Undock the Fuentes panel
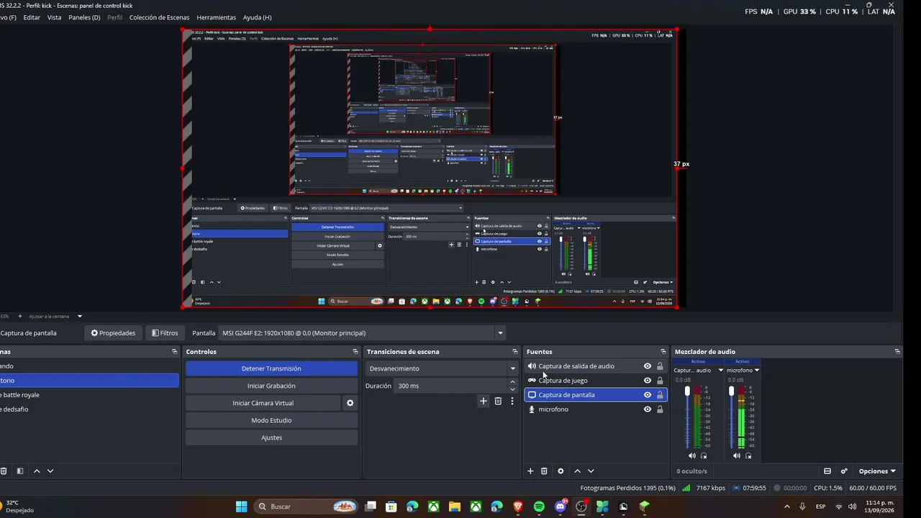Viewport: 921px width, 518px height. [x=663, y=352]
